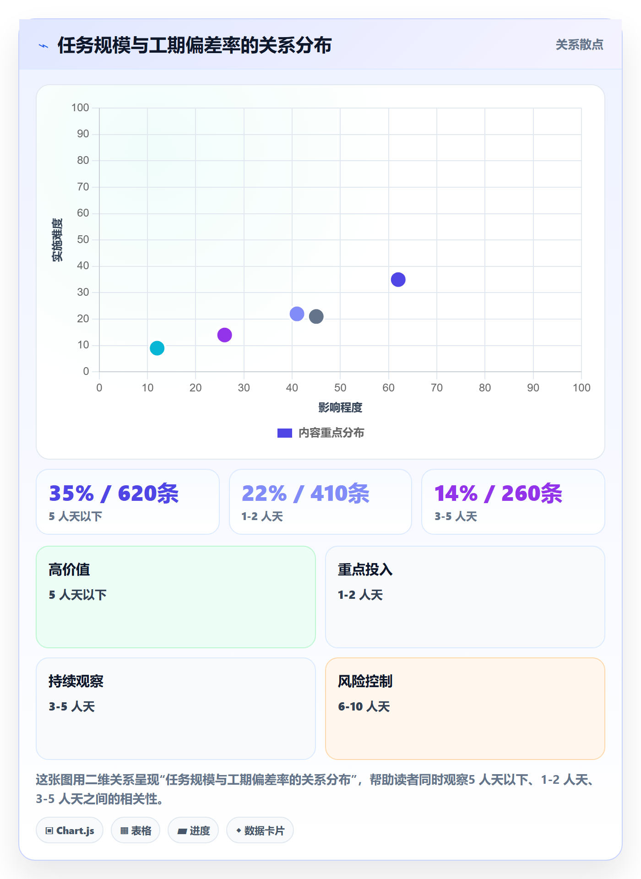Open the 持续观察 quadrant card
The width and height of the screenshot is (641, 879).
coord(176,709)
